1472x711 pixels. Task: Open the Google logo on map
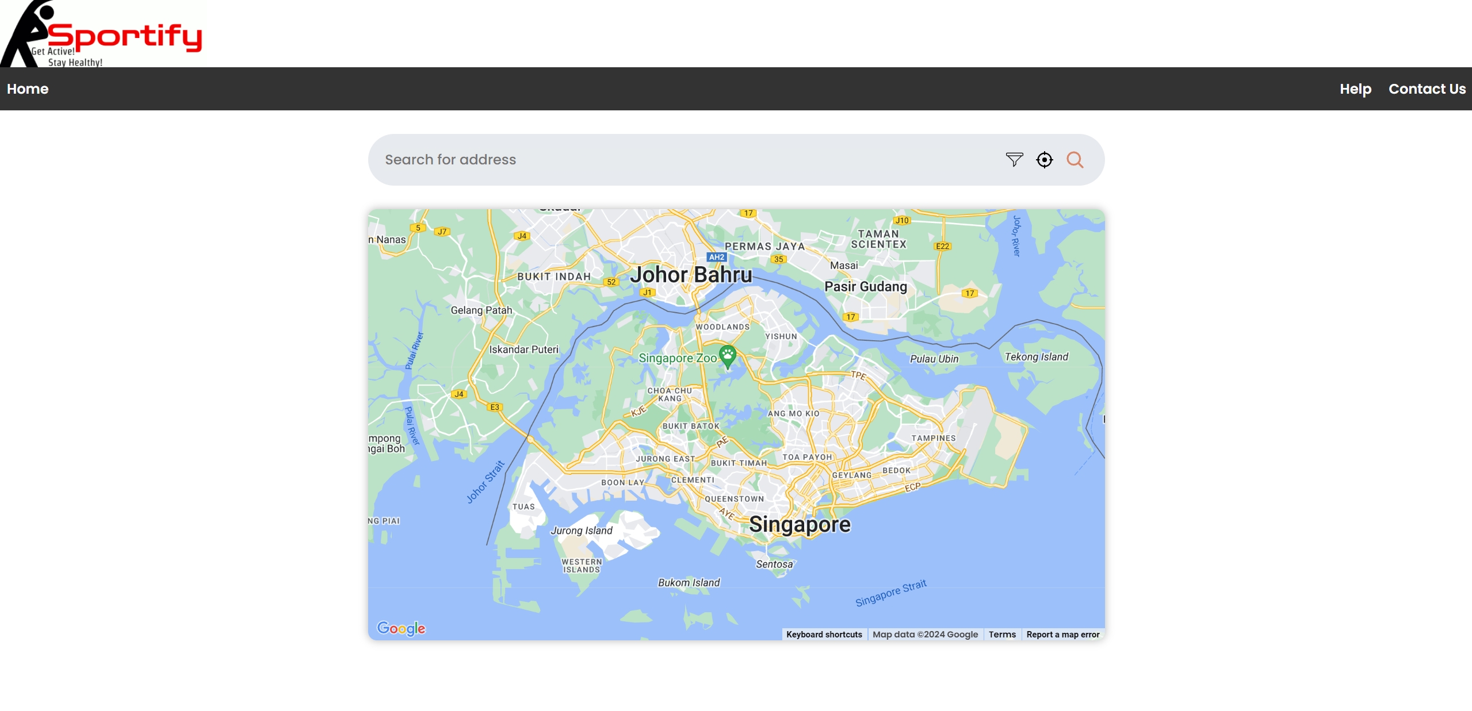coord(402,628)
